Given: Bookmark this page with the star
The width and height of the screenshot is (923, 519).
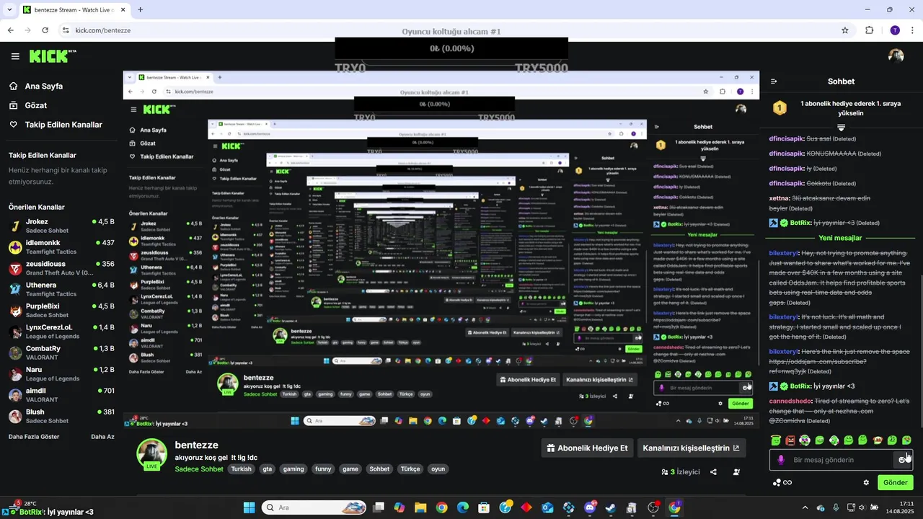Looking at the screenshot, I should (x=845, y=30).
